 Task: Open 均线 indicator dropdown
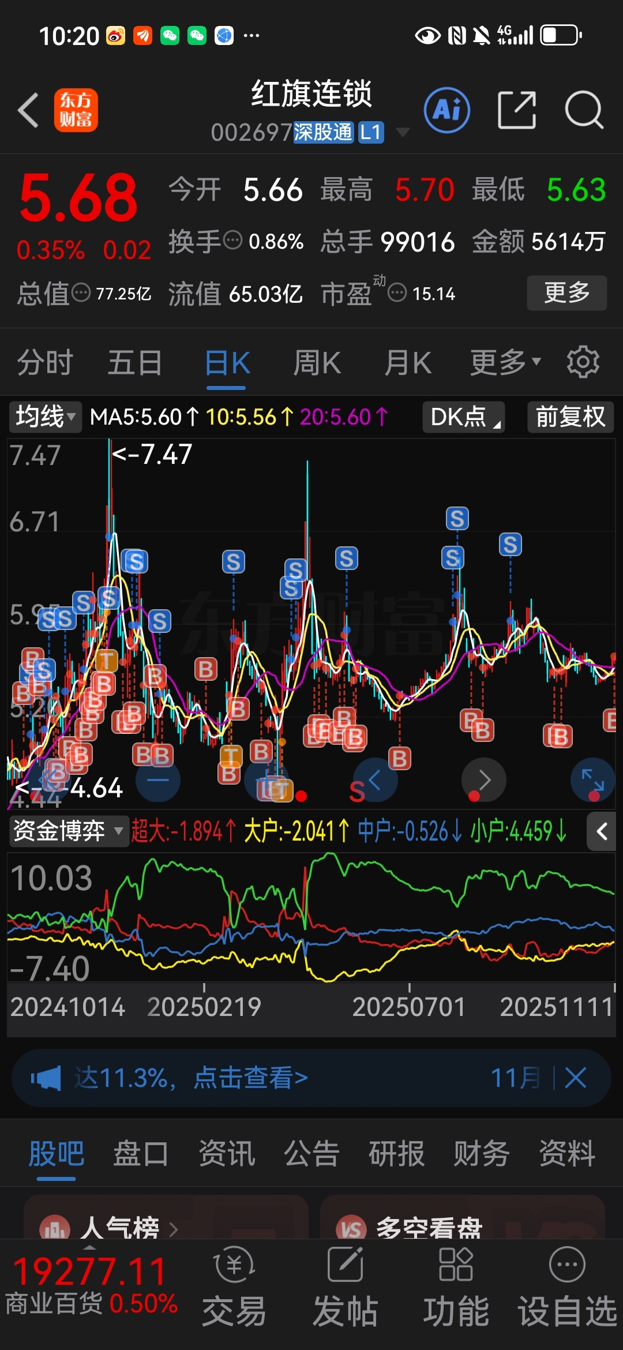pos(46,417)
